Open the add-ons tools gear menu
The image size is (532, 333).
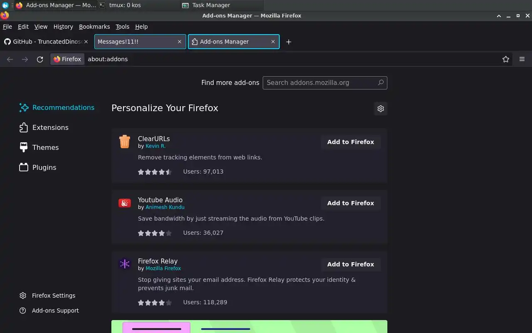click(381, 109)
